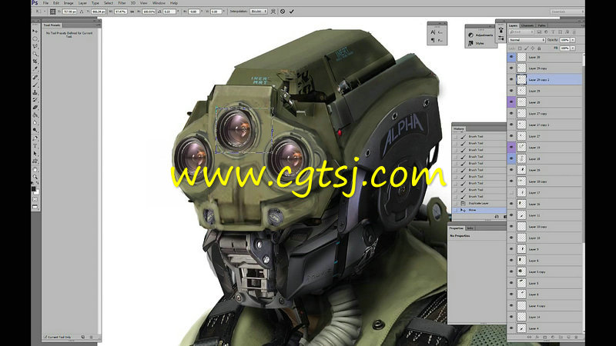This screenshot has width=616, height=346.
Task: Cancel the transform in options bar
Action: [283, 12]
